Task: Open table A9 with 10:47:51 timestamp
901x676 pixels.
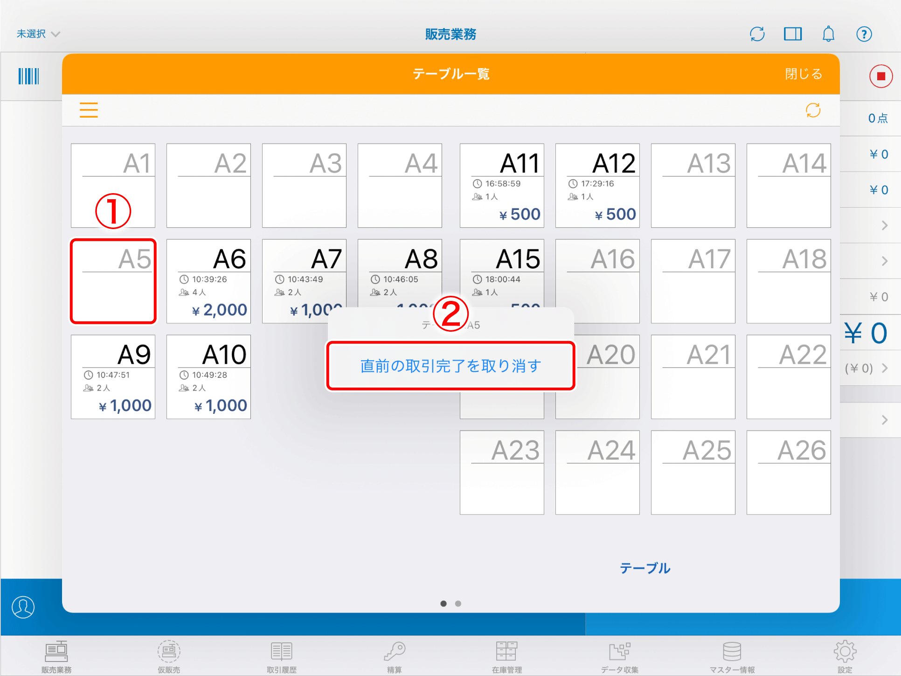Action: tap(113, 377)
